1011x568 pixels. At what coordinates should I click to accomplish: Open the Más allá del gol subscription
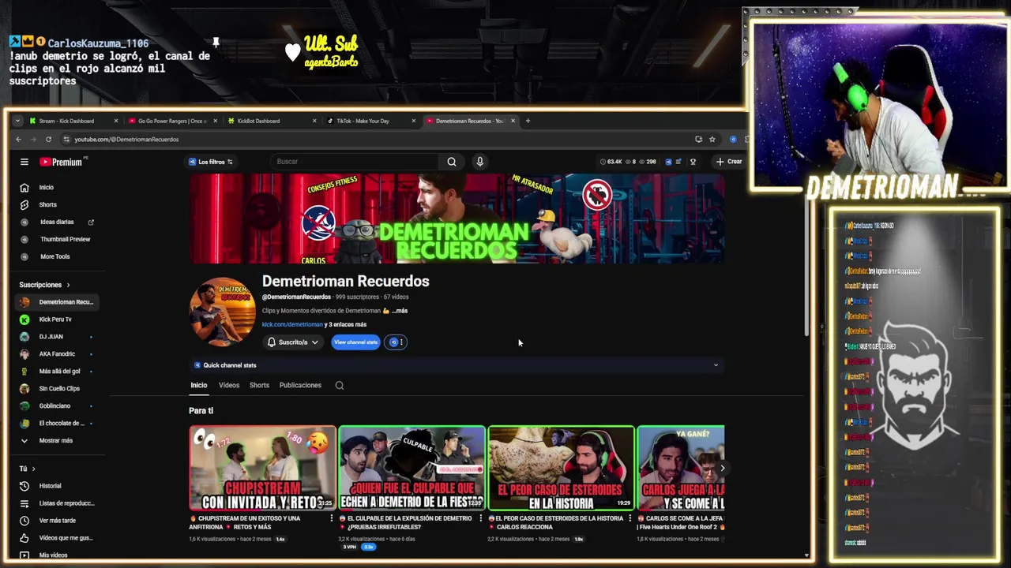pos(55,372)
